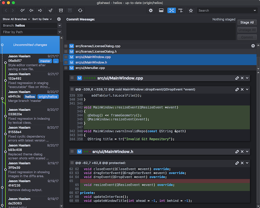Open commit list gear settings icon
260x208 pixels.
[x=59, y=19]
